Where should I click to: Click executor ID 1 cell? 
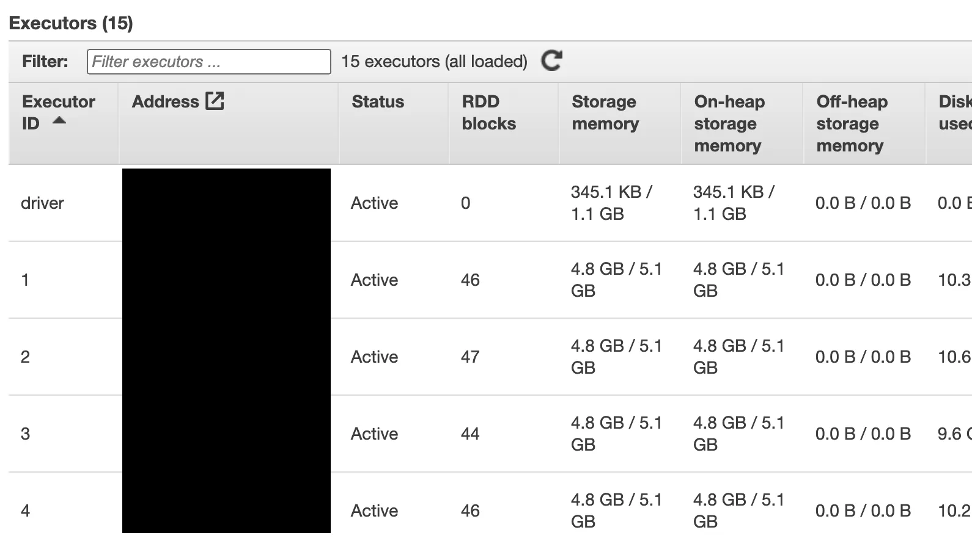tap(25, 280)
